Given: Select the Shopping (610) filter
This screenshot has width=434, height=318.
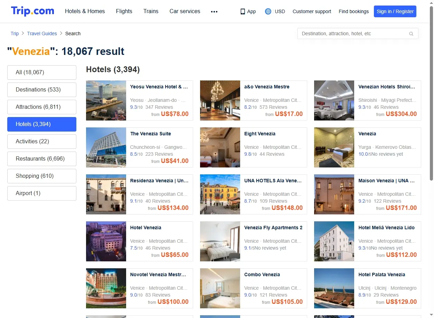Looking at the screenshot, I should click(x=42, y=176).
